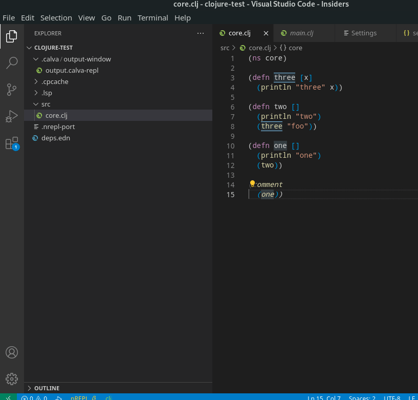Click the lightbulb code action beside comment
The height and width of the screenshot is (400, 418).
[x=252, y=183]
